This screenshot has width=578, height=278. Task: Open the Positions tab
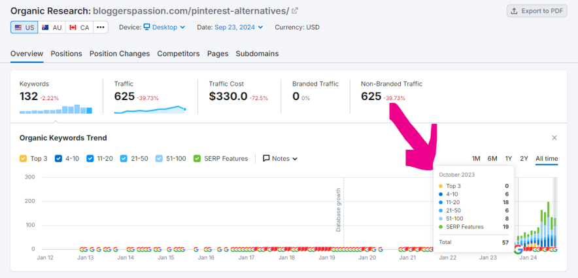(66, 54)
